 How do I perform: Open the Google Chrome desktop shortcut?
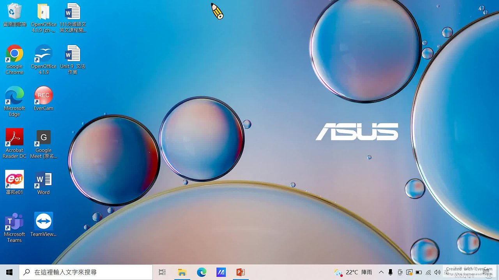(x=14, y=54)
